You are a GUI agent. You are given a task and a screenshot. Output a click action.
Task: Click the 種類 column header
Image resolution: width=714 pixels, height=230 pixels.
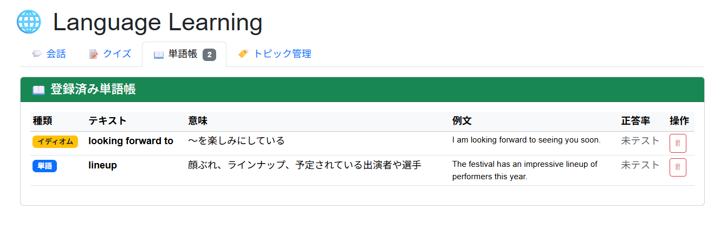click(42, 121)
